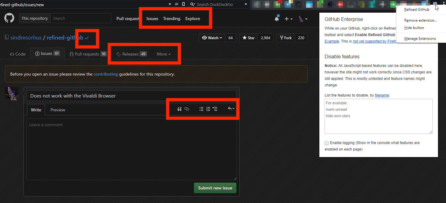This screenshot has width=446, height=203.
Task: Open the Example link in options popup
Action: (332, 41)
